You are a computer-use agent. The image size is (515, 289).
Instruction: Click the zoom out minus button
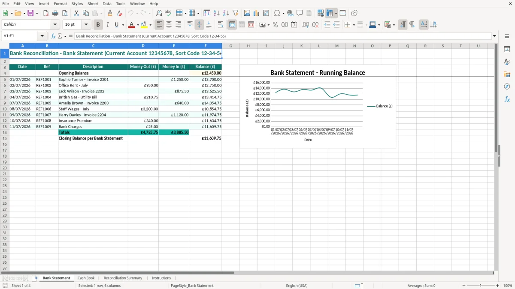[x=464, y=286]
